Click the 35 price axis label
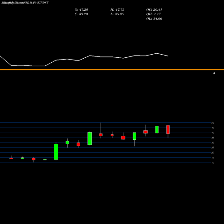Screen dimensions: 224x224 pyautogui.click(x=213, y=138)
